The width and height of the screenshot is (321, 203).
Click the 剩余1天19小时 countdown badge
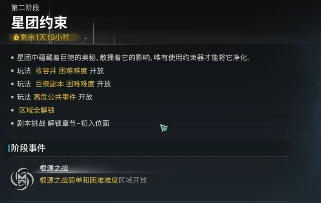coord(44,37)
